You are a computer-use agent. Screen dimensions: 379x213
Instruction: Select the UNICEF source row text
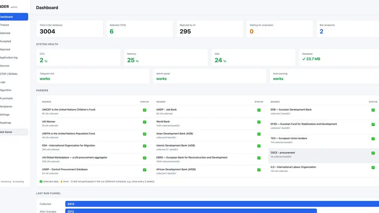coord(69,109)
